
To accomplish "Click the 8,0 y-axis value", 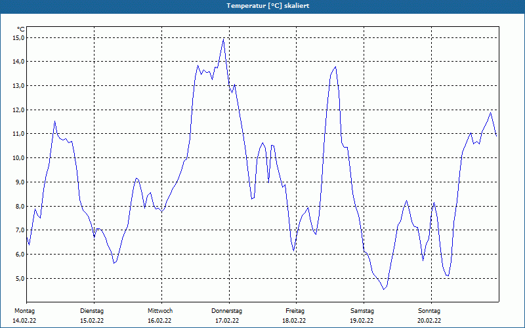I will tap(20, 206).
